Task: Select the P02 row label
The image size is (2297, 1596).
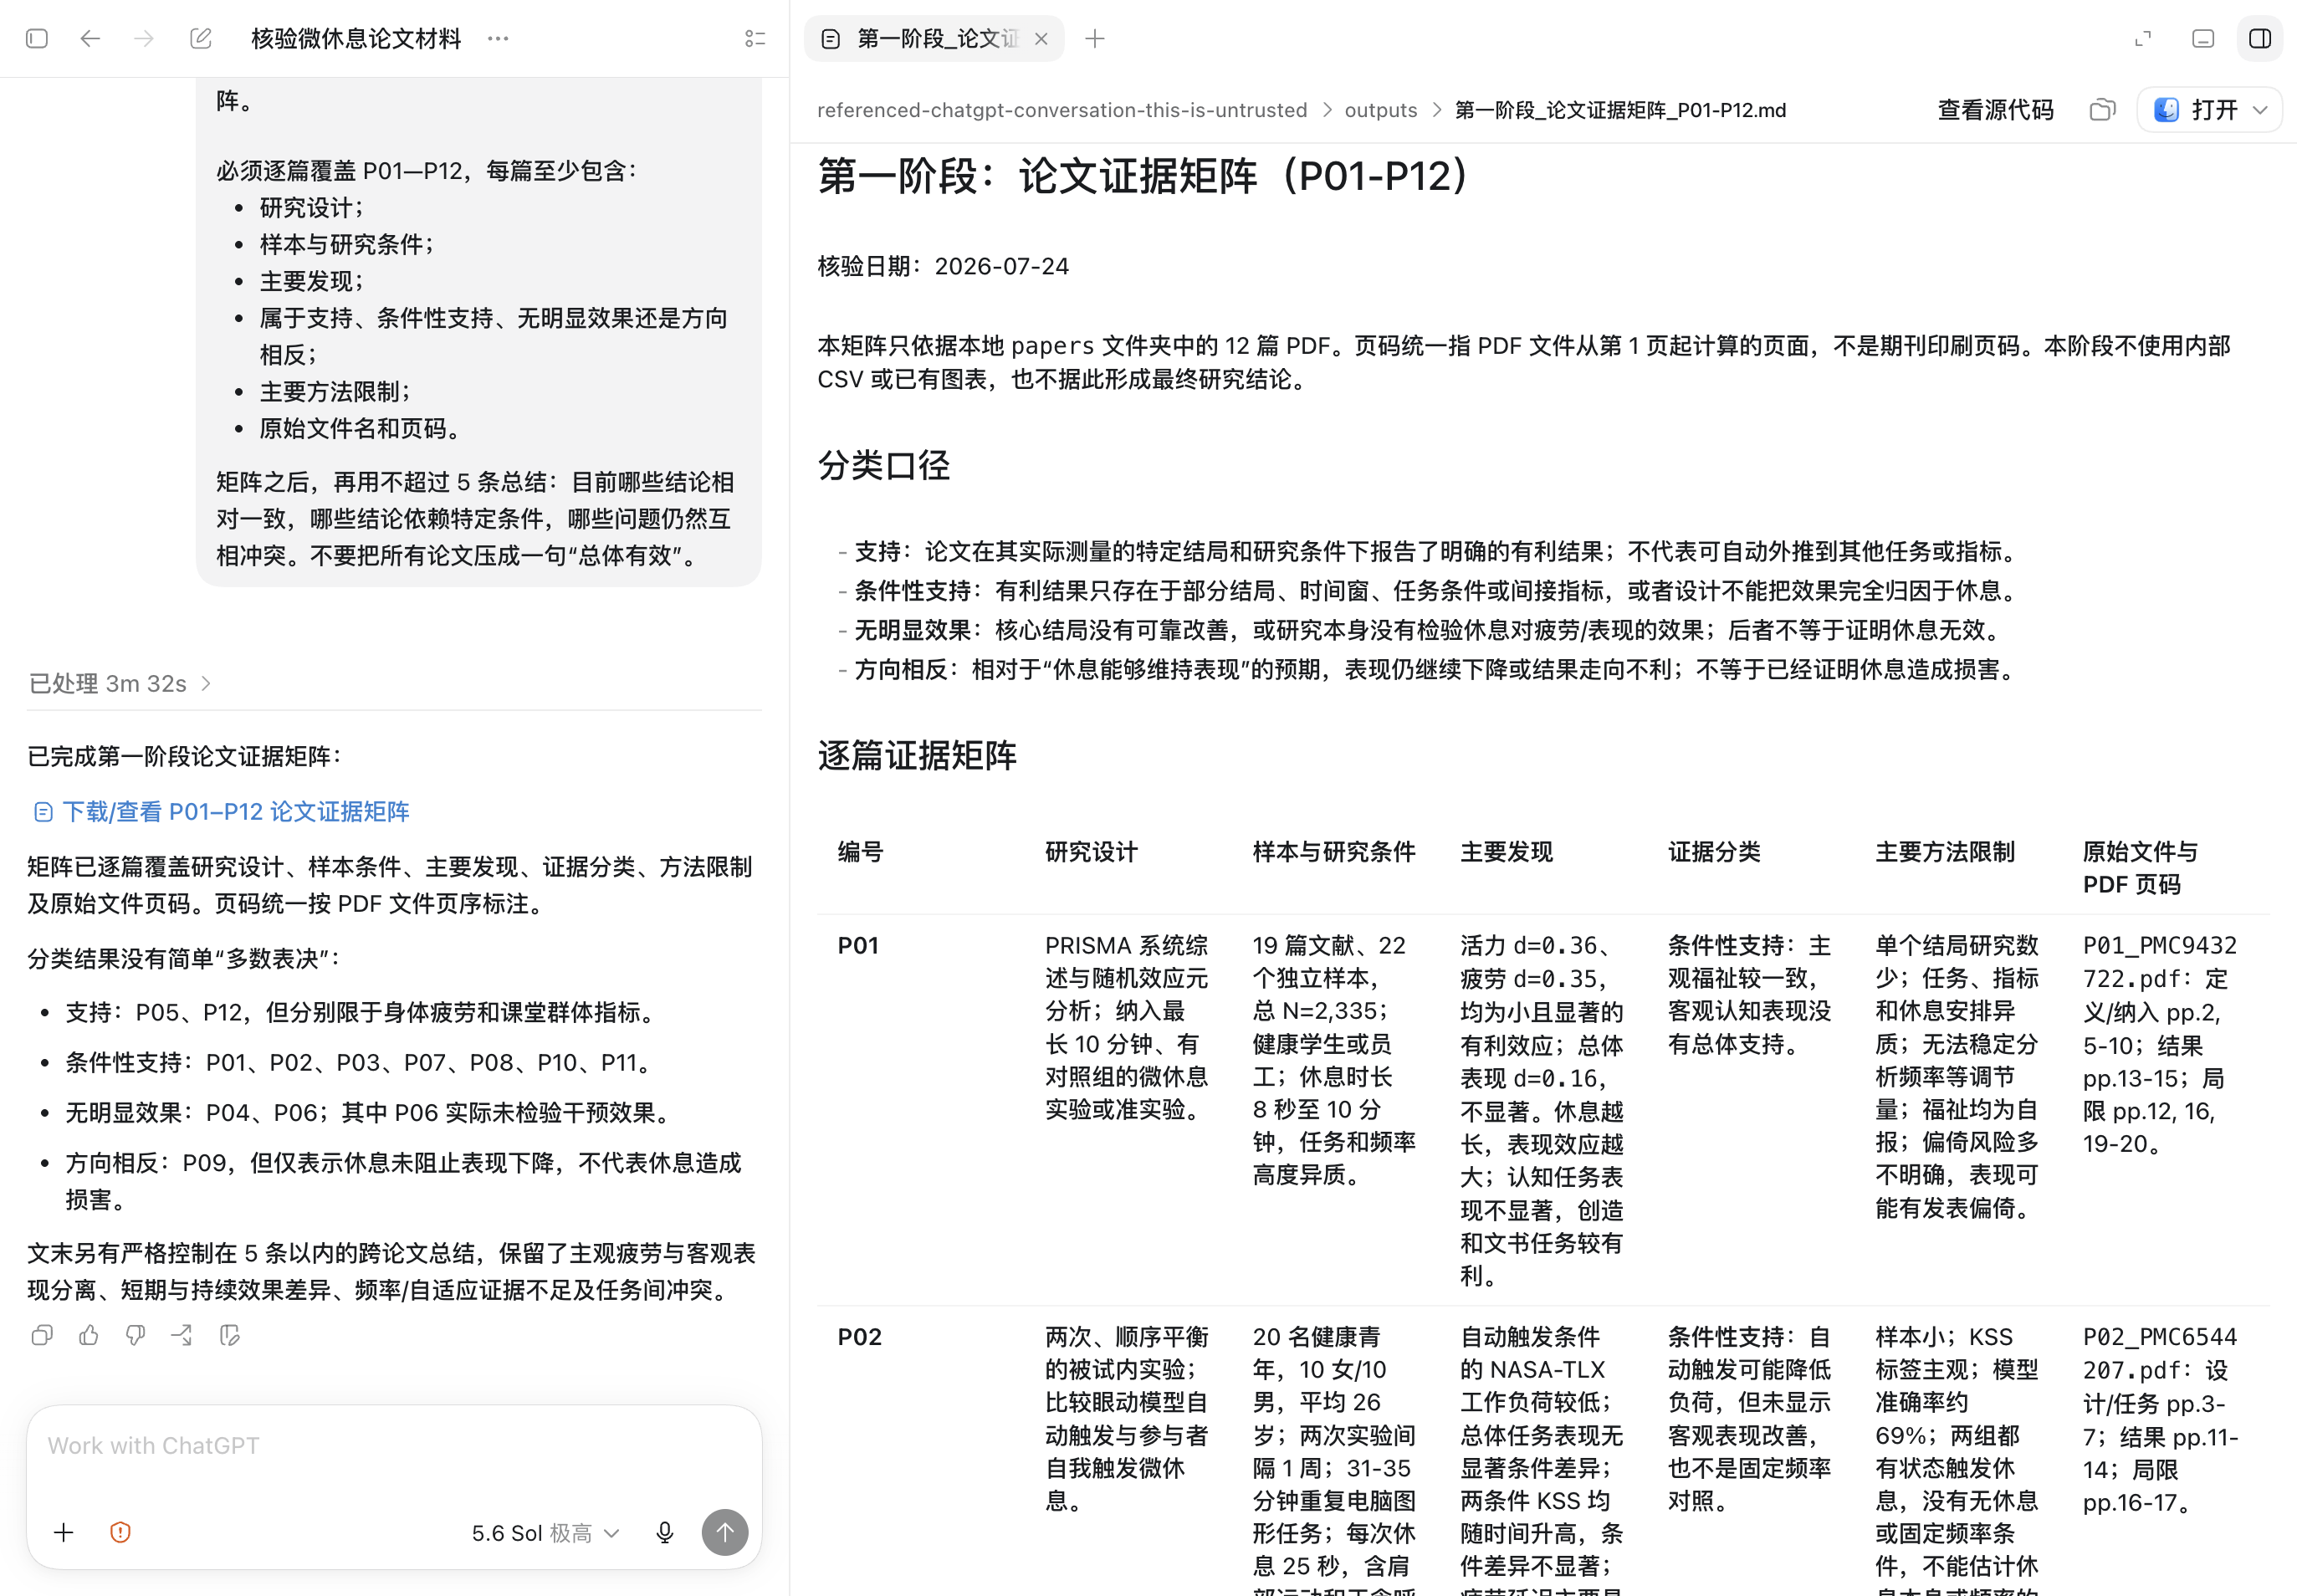Action: click(859, 1337)
